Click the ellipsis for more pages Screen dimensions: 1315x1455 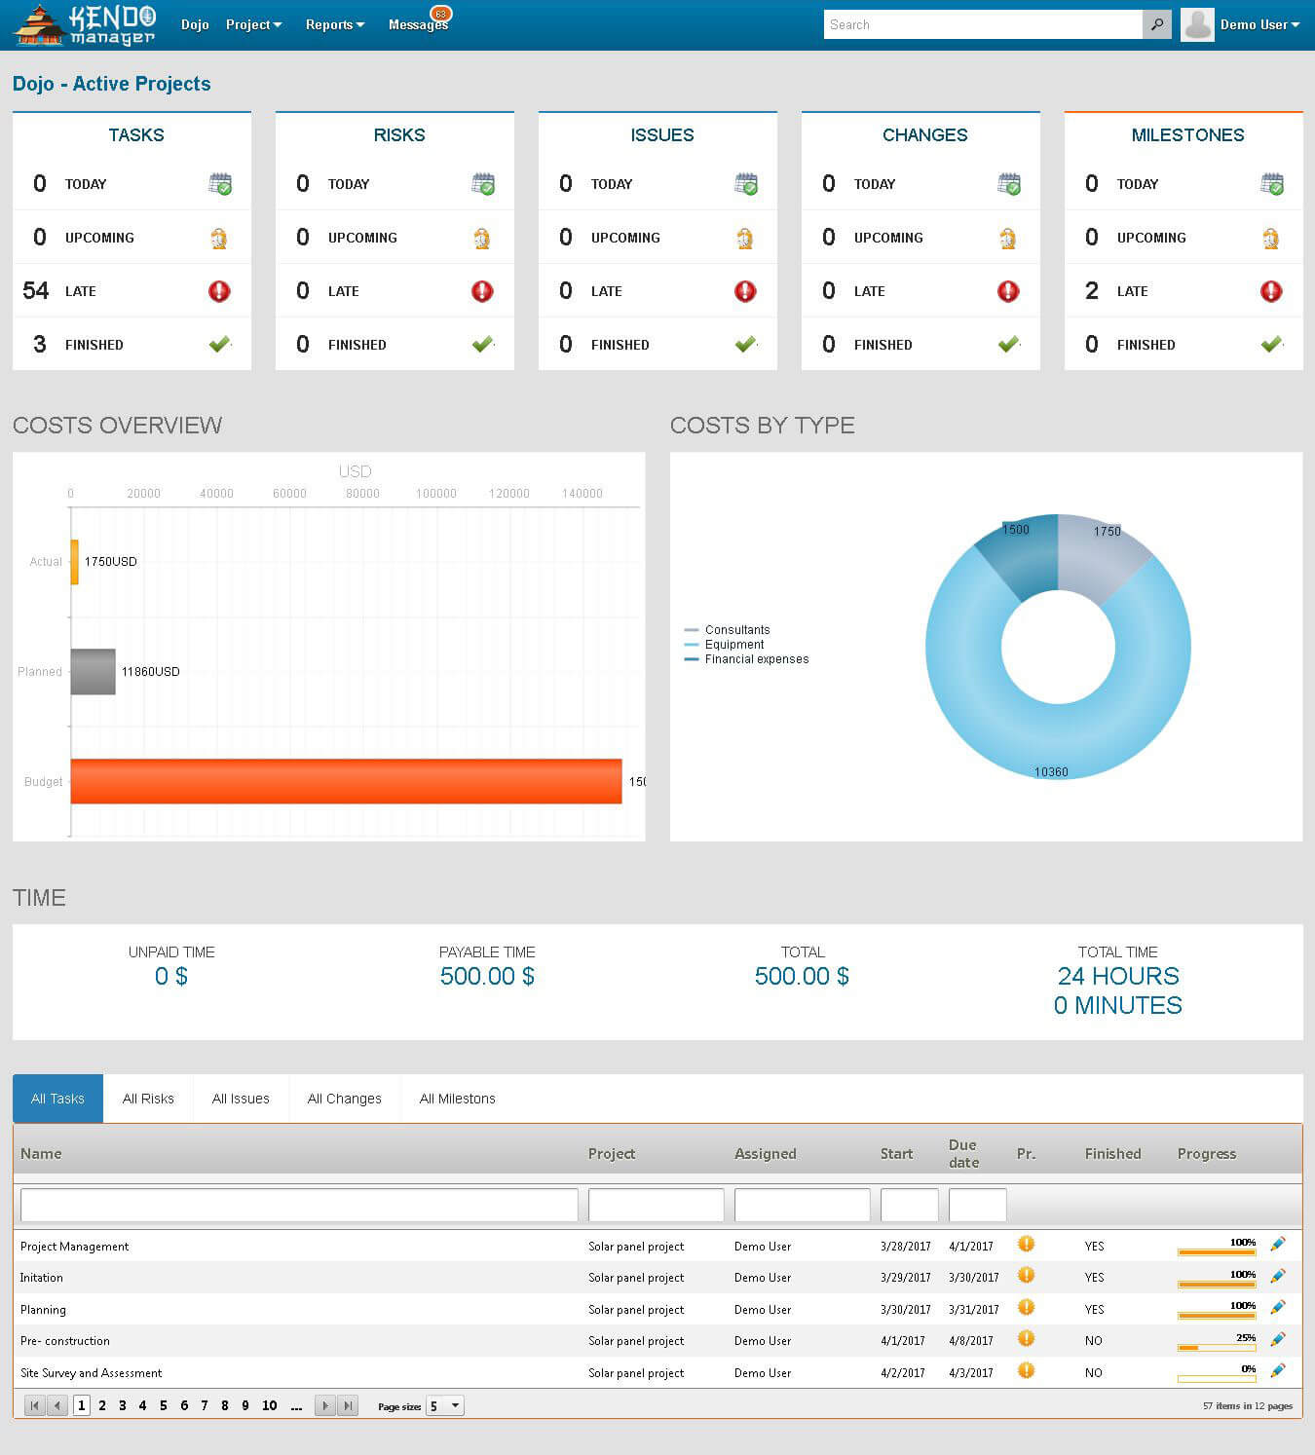click(296, 1405)
